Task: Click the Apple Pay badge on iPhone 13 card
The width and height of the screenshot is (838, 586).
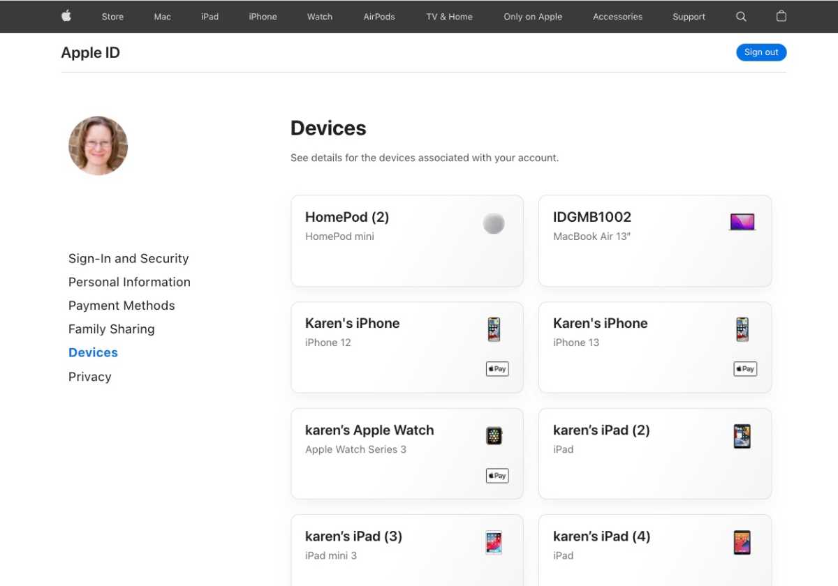Action: 745,369
